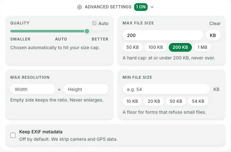Click the green "1 ON" badge
Screen dimensions: 231x152
[141, 7]
